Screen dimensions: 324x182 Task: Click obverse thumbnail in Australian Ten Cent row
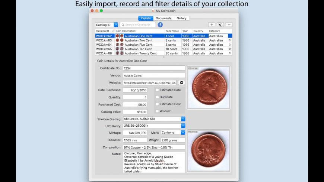click(117, 49)
